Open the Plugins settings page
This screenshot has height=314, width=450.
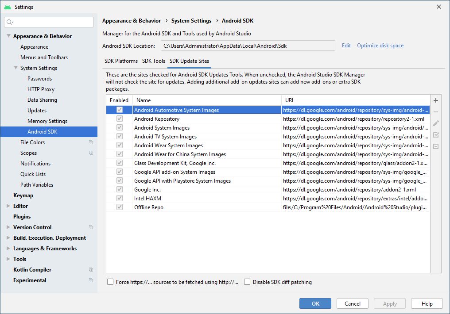click(x=22, y=217)
